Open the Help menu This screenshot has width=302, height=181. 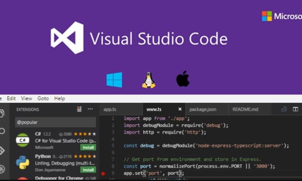pyautogui.click(x=60, y=98)
